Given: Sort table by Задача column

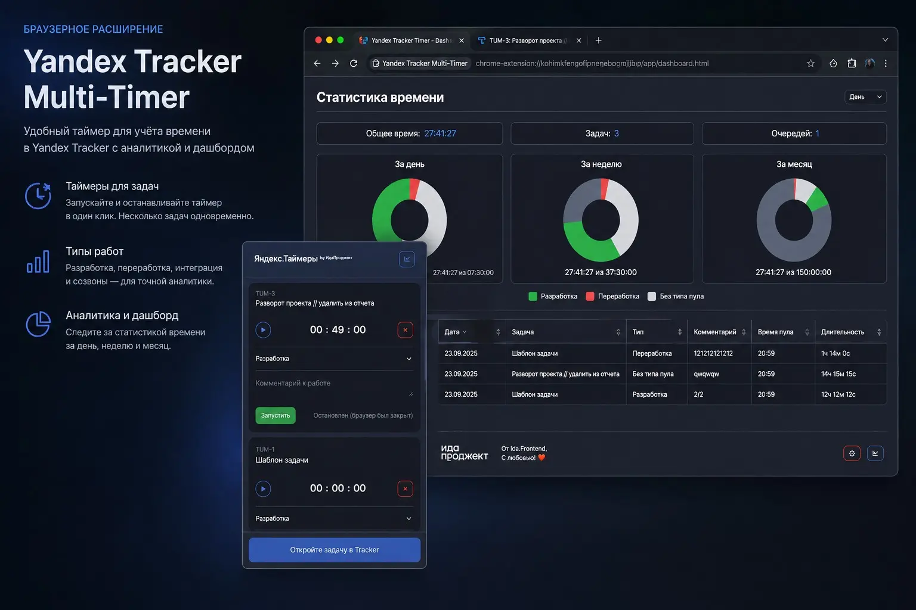Looking at the screenshot, I should [618, 332].
